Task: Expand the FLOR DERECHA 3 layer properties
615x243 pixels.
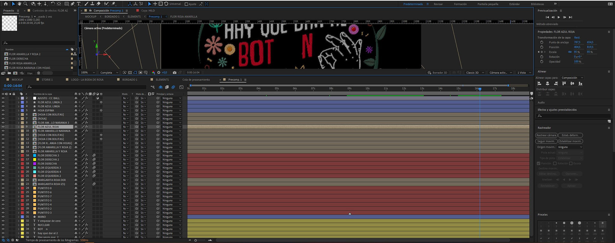Action: click(19, 155)
